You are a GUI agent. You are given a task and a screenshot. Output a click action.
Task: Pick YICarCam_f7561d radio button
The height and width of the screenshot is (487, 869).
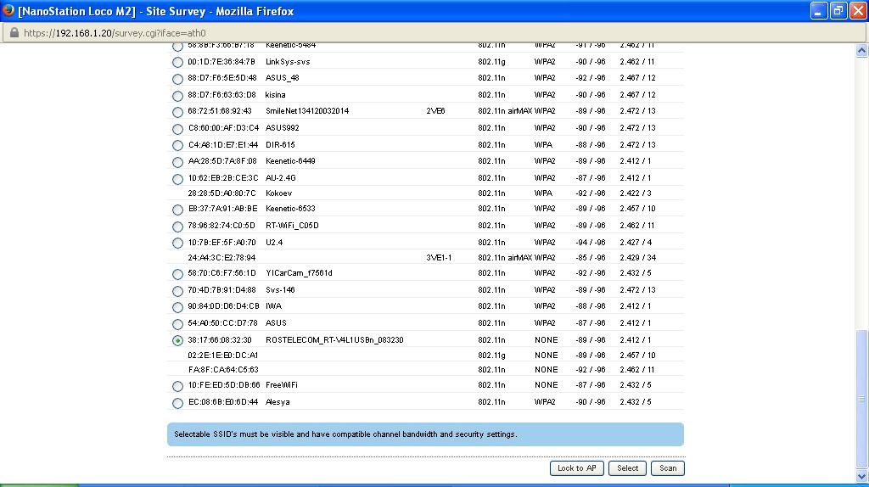click(x=177, y=274)
